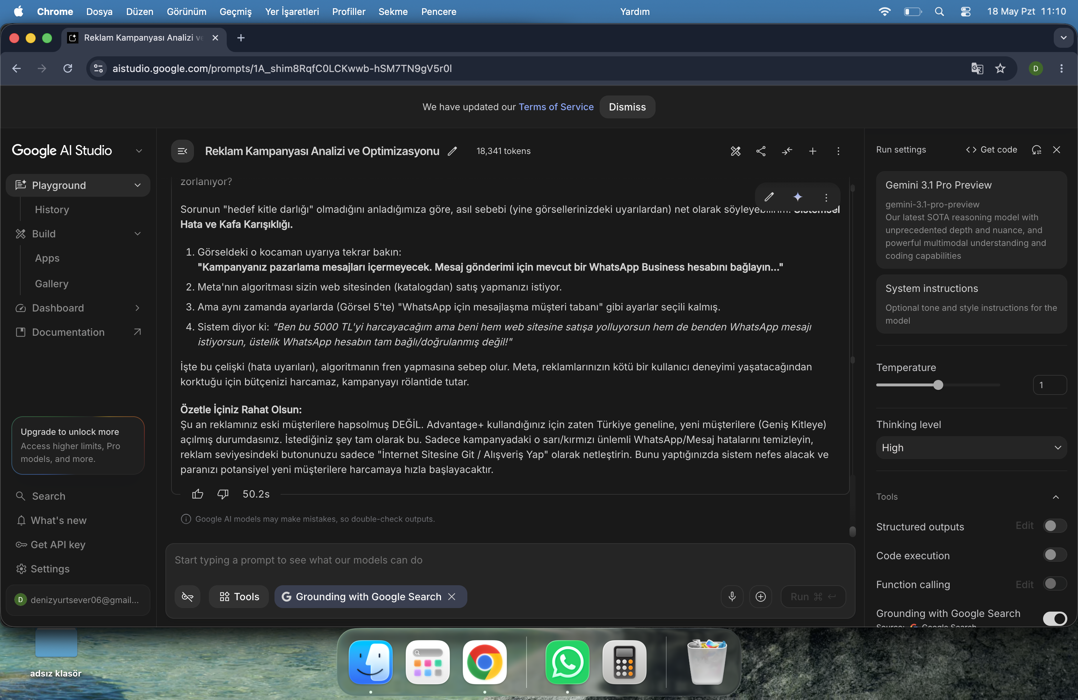Image resolution: width=1078 pixels, height=700 pixels.
Task: Open the Thinking level dropdown
Action: [x=971, y=448]
